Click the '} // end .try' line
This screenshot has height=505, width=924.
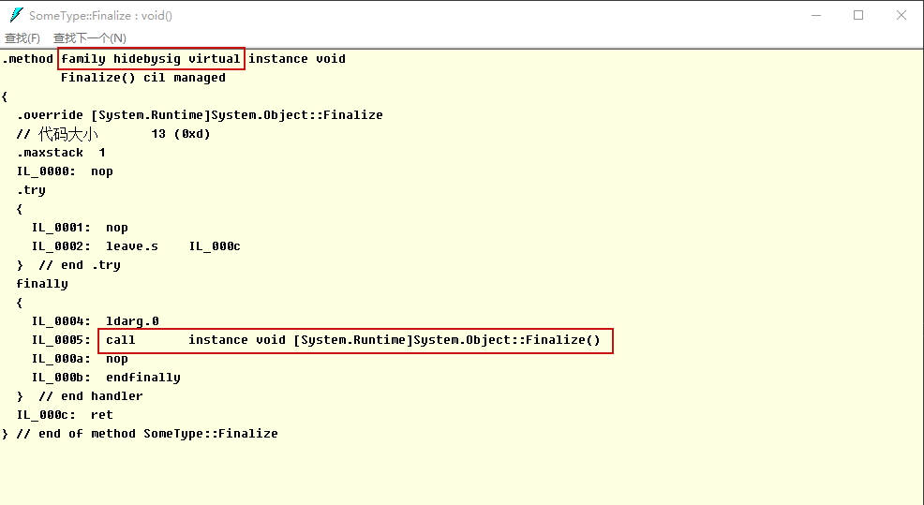(68, 265)
